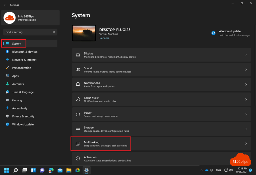Open Personalization settings
The width and height of the screenshot is (256, 175).
(x=30, y=68)
